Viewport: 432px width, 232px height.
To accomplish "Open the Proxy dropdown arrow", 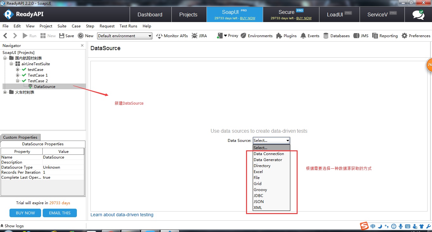I will tap(225, 36).
